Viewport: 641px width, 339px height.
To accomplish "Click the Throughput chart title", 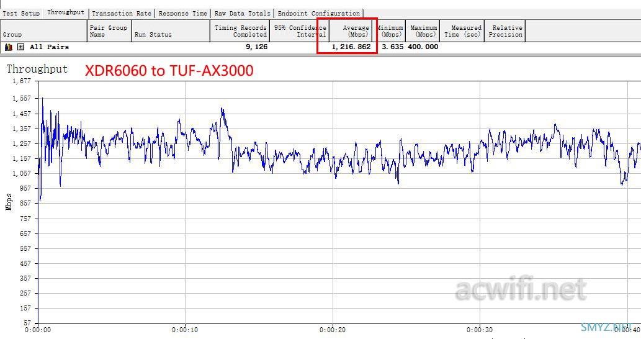I will point(37,69).
